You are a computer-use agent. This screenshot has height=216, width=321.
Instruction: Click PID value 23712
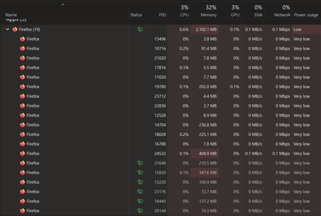160,96
